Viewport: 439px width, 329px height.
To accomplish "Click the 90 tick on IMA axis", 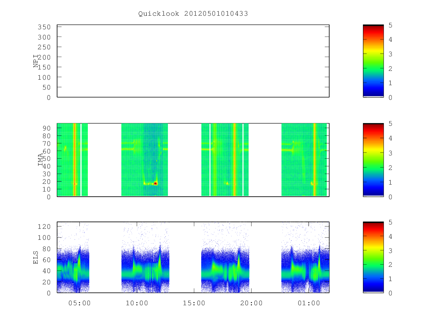I will click(x=46, y=128).
